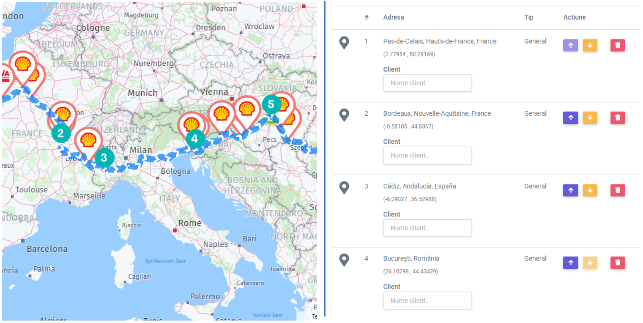This screenshot has width=643, height=323.
Task: Delete the Pas-de-Calais stop
Action: point(617,46)
